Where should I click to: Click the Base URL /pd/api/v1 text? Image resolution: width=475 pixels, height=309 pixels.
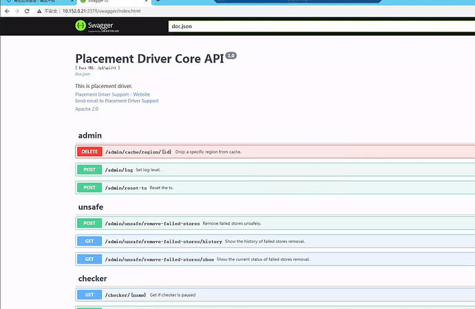tap(98, 68)
